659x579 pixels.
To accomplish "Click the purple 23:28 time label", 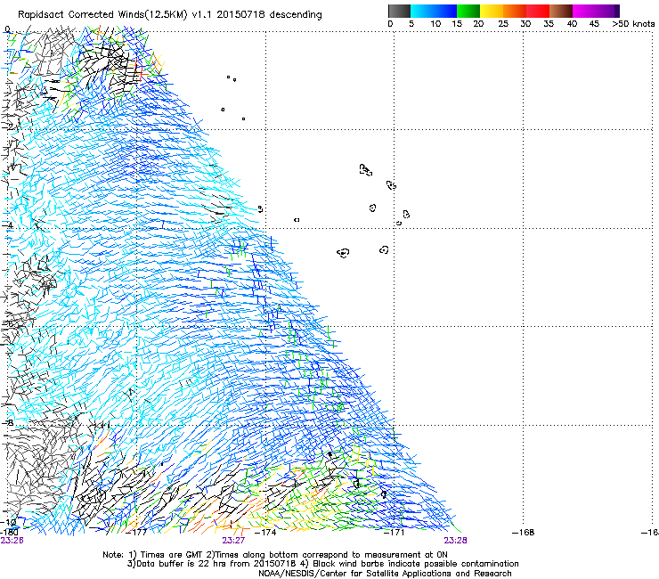I will pyautogui.click(x=456, y=541).
